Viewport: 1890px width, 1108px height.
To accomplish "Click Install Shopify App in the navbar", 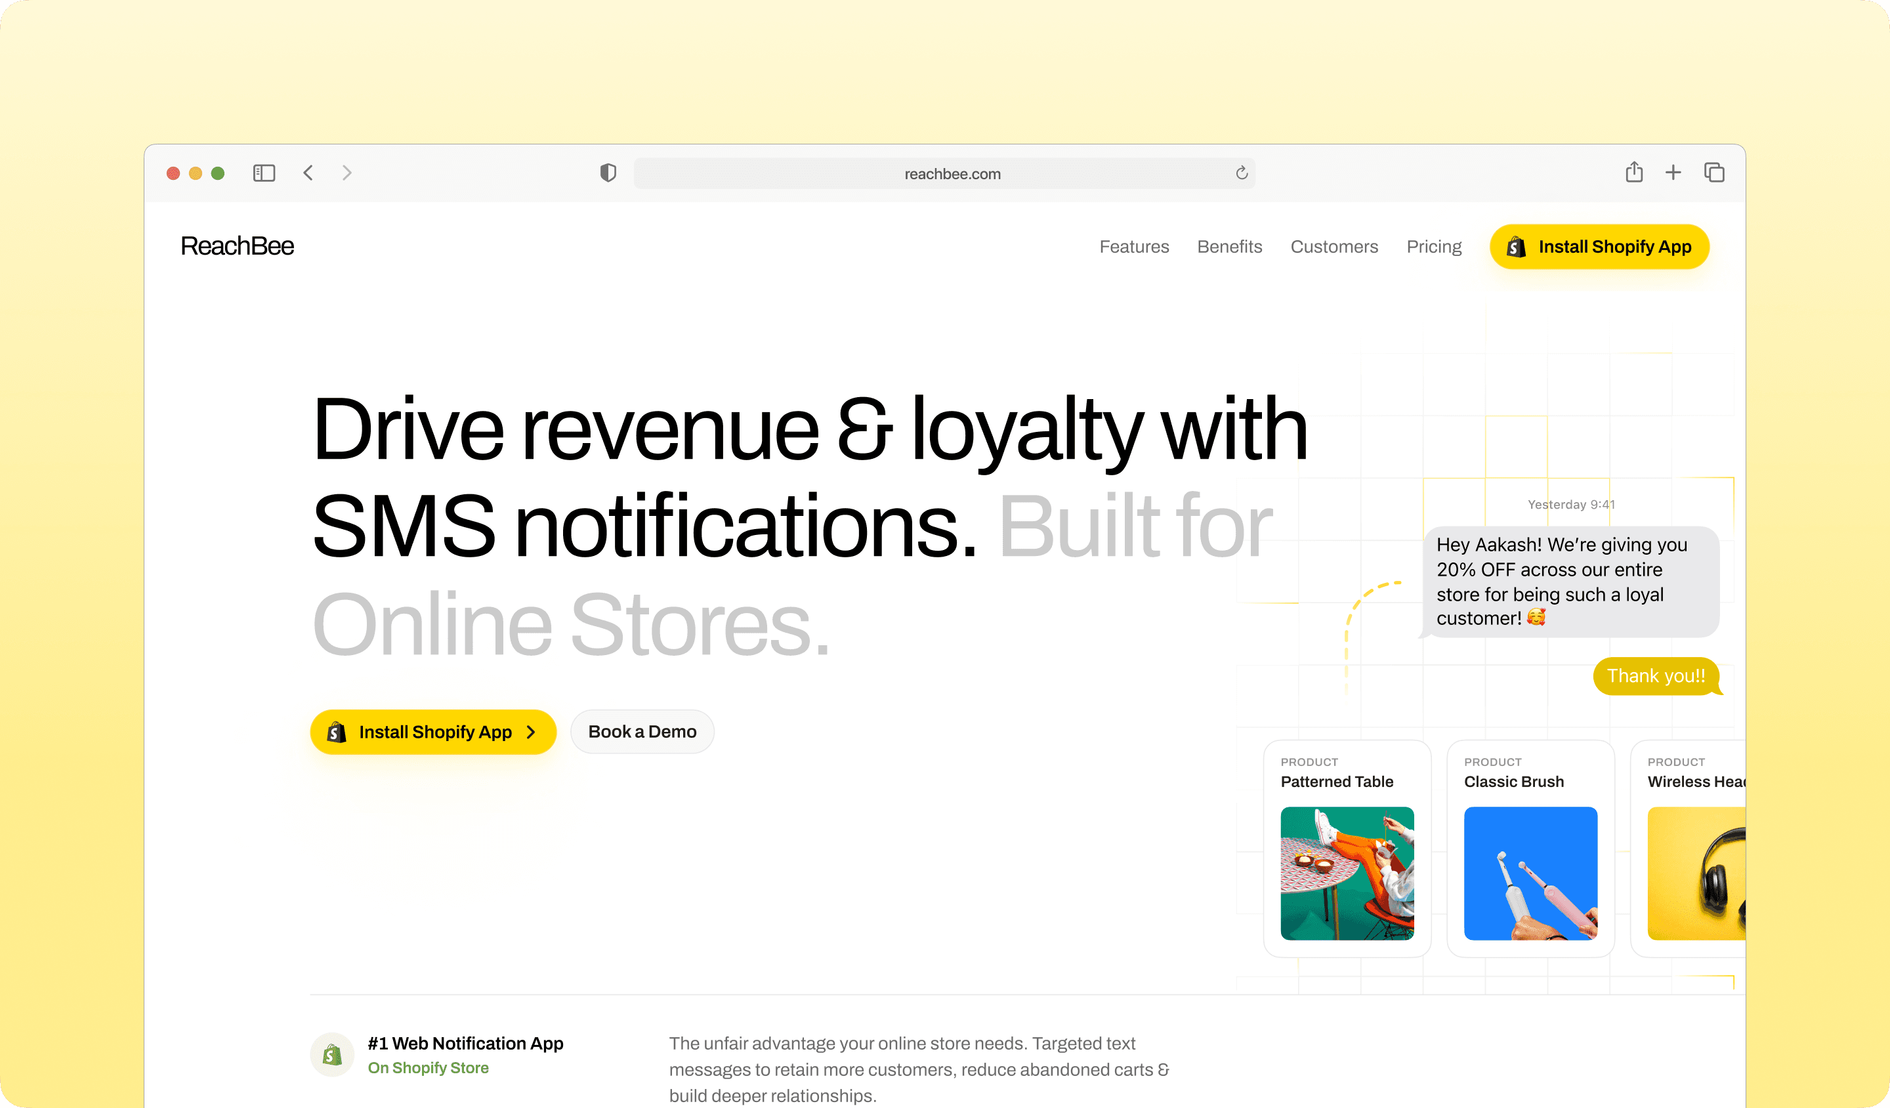I will coord(1600,247).
